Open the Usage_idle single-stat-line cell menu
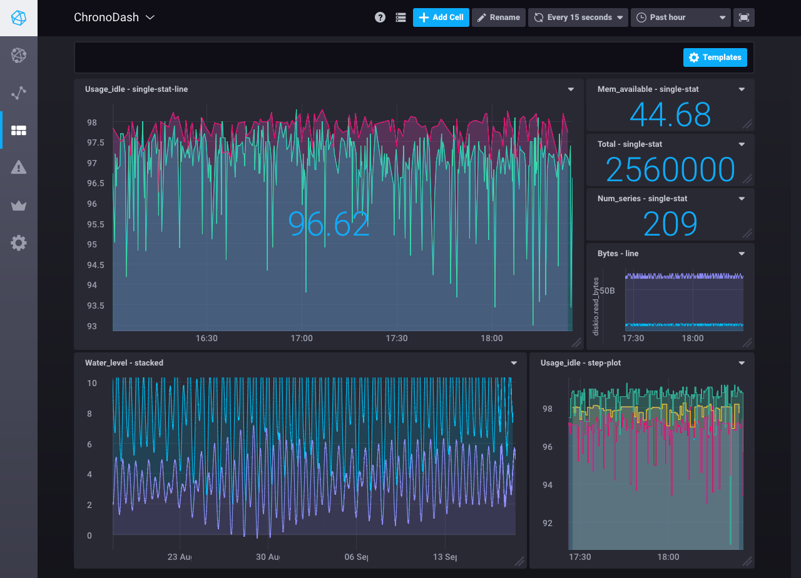The height and width of the screenshot is (578, 801). (571, 89)
